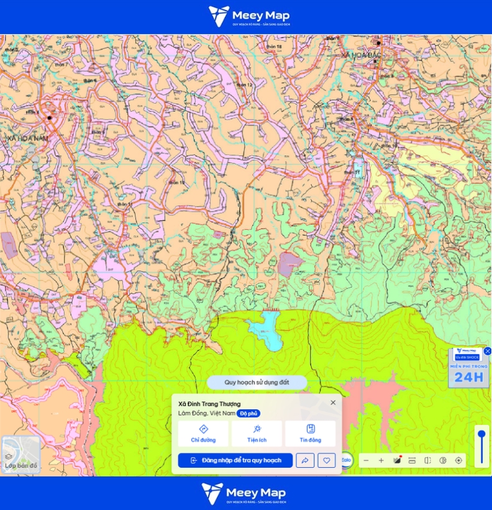Open the Miễn phí trong 24H promo

click(468, 368)
